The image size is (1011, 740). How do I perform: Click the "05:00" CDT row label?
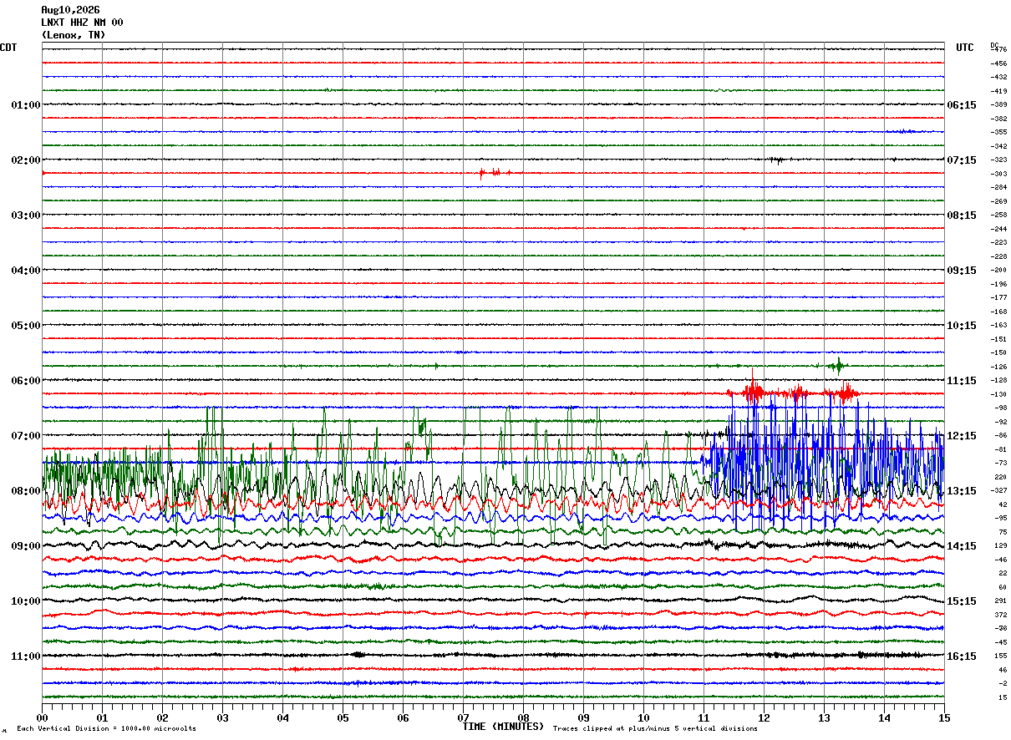pos(26,326)
